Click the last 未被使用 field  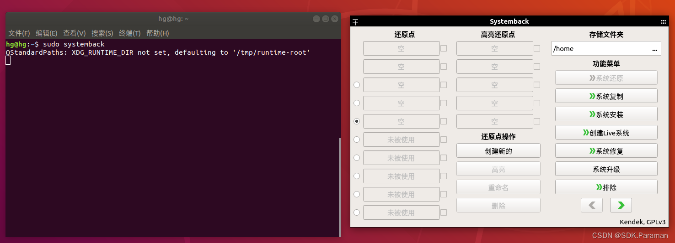tap(401, 212)
